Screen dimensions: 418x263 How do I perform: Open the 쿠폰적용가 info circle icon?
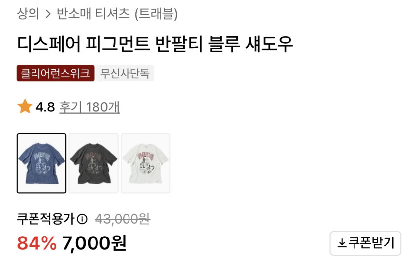point(82,219)
